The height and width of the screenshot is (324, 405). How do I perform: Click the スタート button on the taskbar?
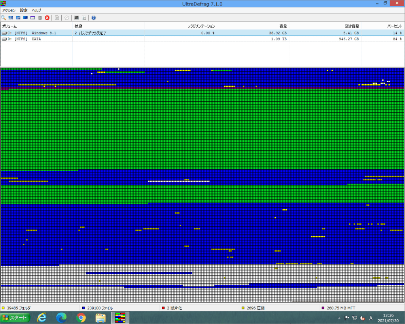point(15,318)
